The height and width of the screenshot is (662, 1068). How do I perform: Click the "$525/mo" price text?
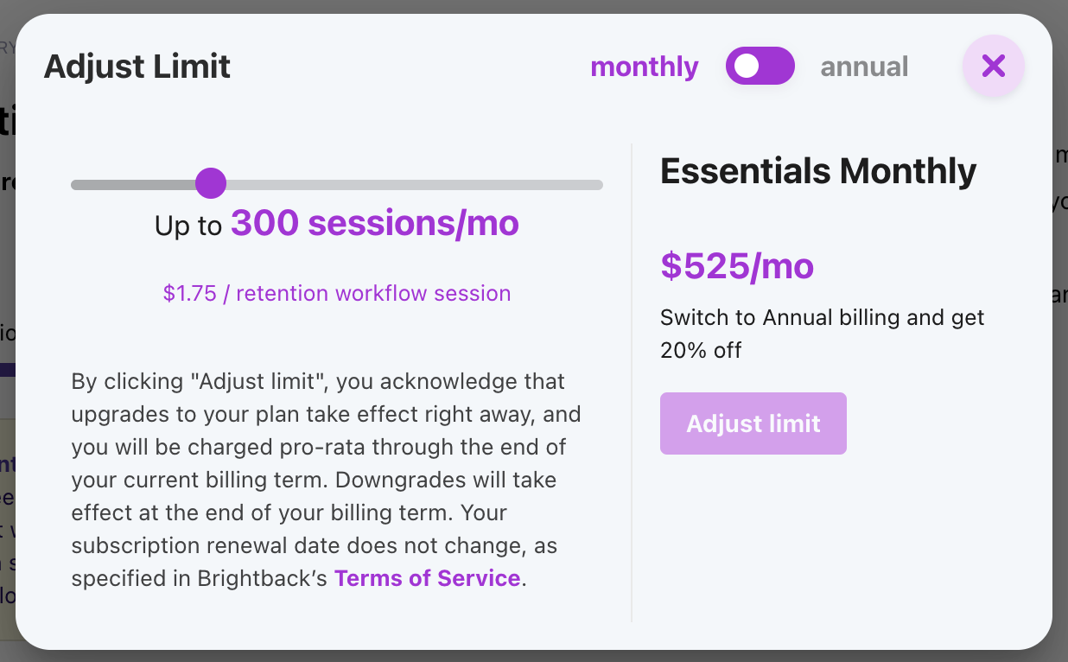[737, 266]
